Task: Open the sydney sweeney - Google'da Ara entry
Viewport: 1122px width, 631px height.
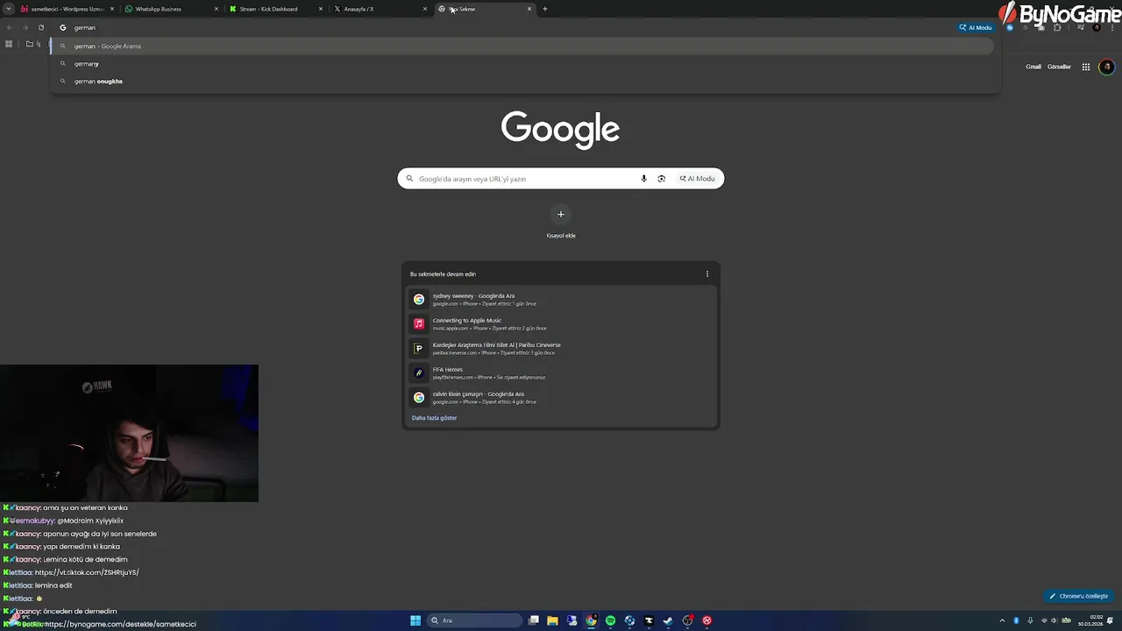Action: point(561,299)
